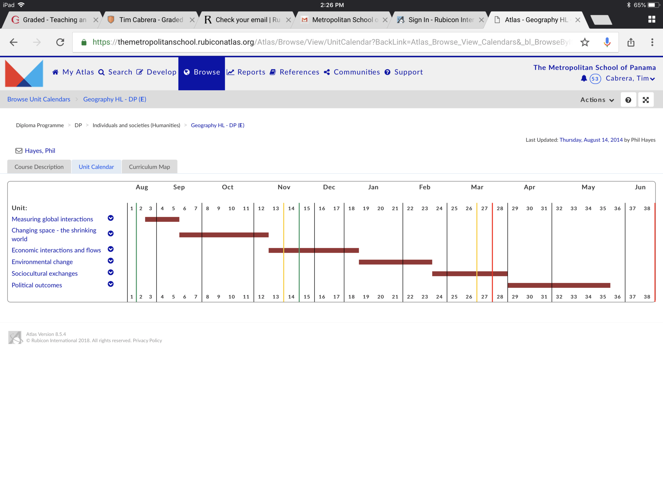The height and width of the screenshot is (497, 663).
Task: Open the tab grid overview icon
Action: point(652,19)
